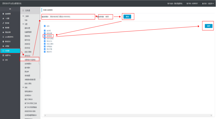Click the 系统管理 grid icon
The width and height of the screenshot is (216, 119).
[3, 14]
